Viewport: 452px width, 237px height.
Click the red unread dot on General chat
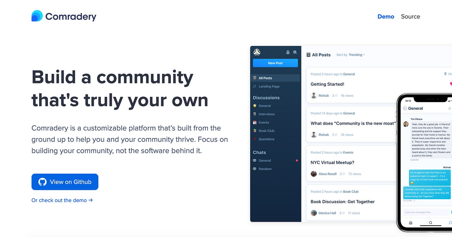[297, 161]
